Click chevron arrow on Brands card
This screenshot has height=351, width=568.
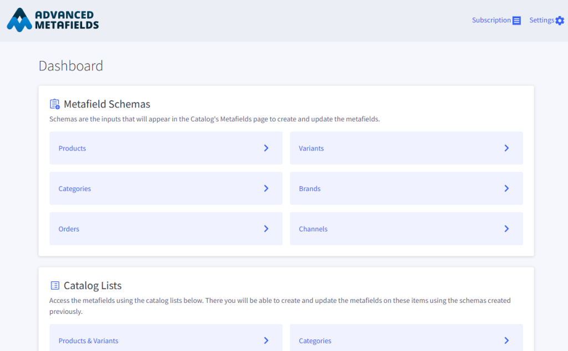click(x=507, y=188)
